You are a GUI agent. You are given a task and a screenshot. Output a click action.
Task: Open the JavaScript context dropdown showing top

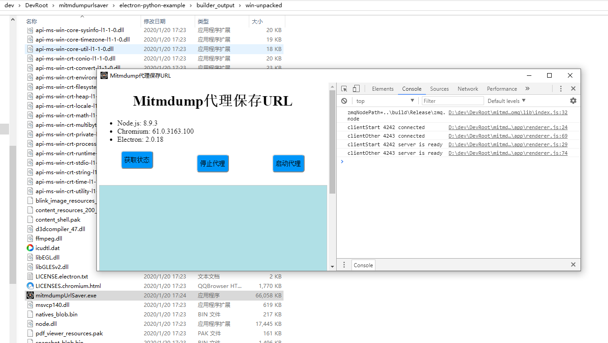click(x=385, y=101)
